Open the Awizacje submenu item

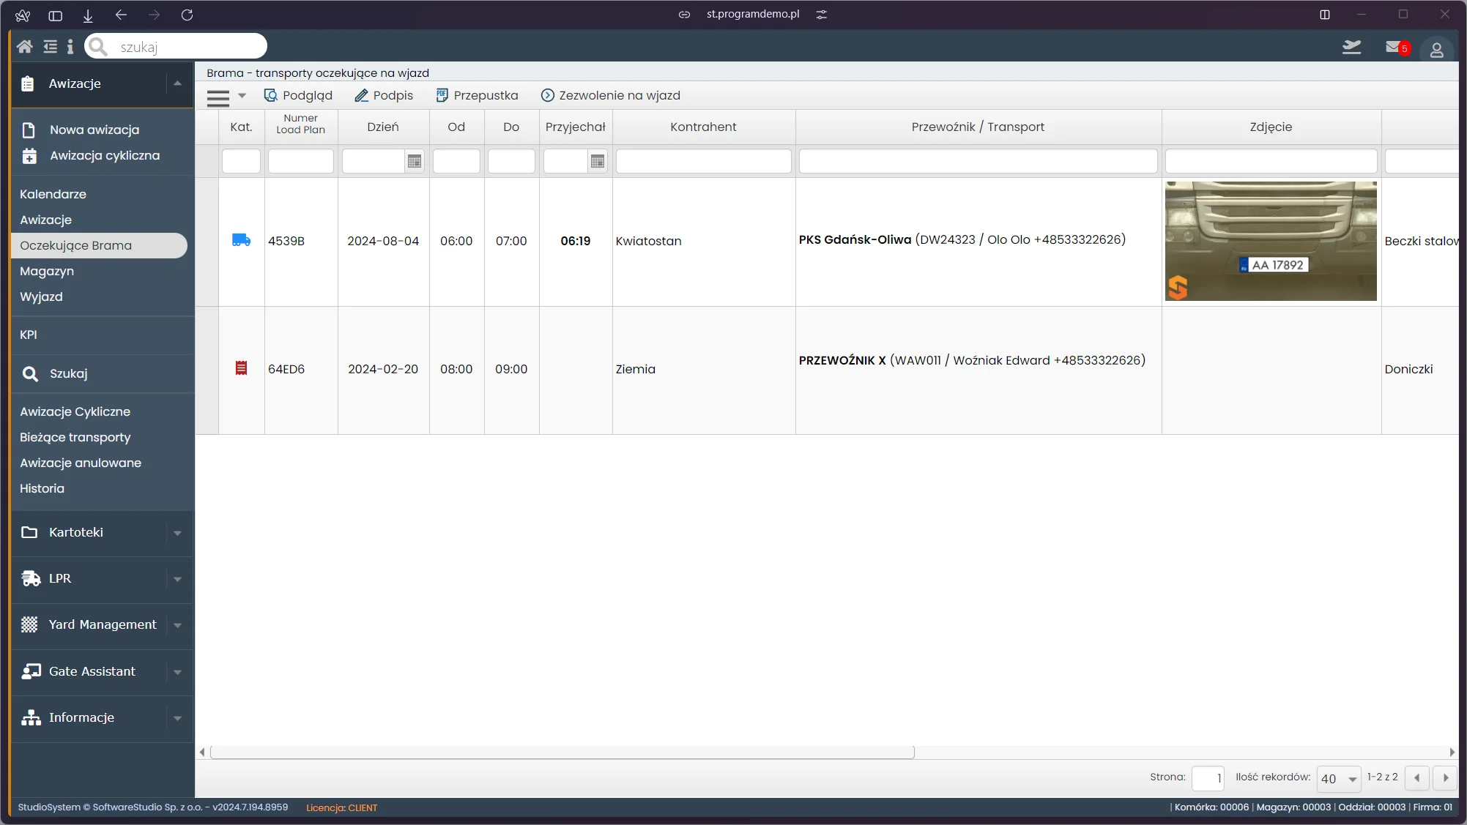click(45, 220)
